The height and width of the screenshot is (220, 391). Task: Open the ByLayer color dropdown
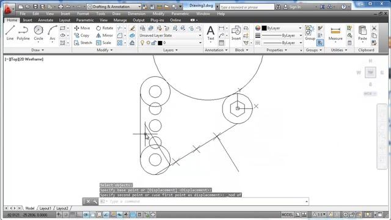[282, 28]
